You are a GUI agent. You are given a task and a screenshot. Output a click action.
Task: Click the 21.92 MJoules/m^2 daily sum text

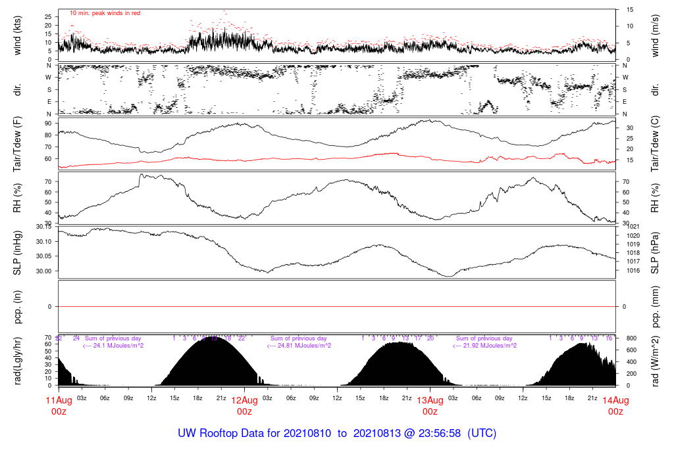tap(485, 346)
